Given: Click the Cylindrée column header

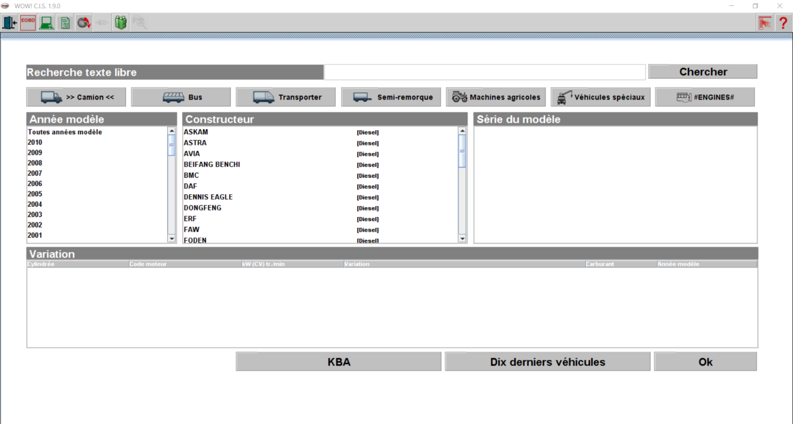Looking at the screenshot, I should click(x=77, y=264).
